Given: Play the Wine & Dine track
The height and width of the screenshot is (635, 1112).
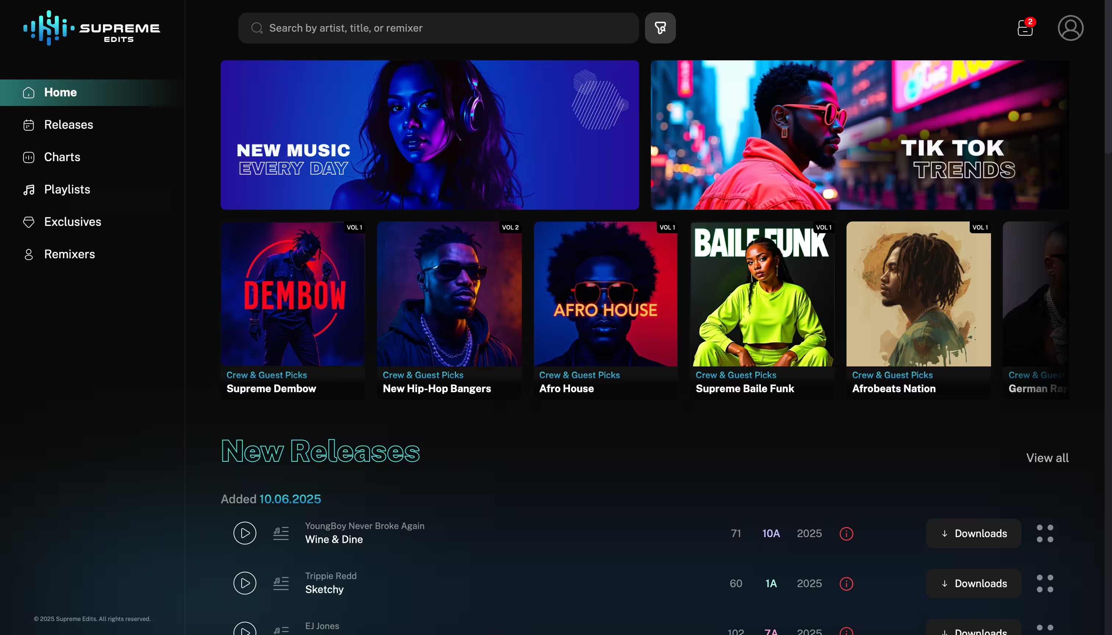Looking at the screenshot, I should tap(245, 532).
